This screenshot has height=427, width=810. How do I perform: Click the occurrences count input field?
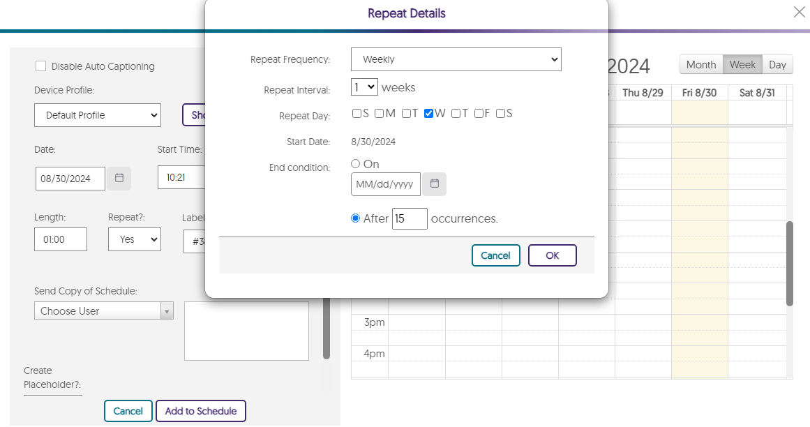pyautogui.click(x=410, y=219)
